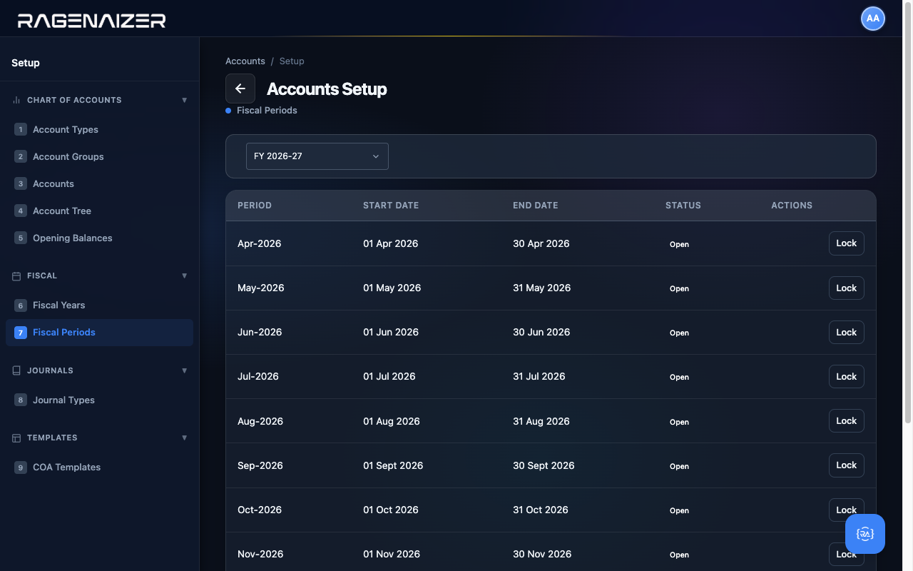Viewport: 913px width, 571px height.
Task: Open Journal Types in the sidebar
Action: (x=99, y=400)
